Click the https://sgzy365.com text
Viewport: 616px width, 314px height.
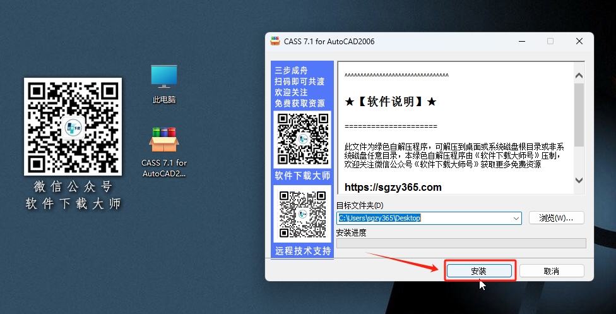393,187
